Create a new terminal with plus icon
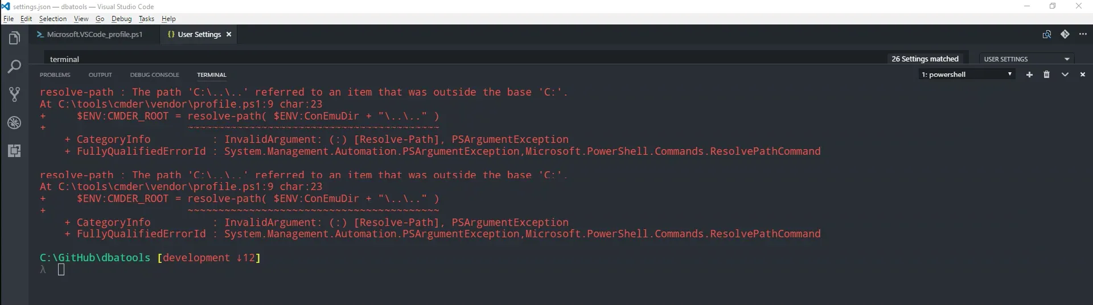 (x=1029, y=75)
